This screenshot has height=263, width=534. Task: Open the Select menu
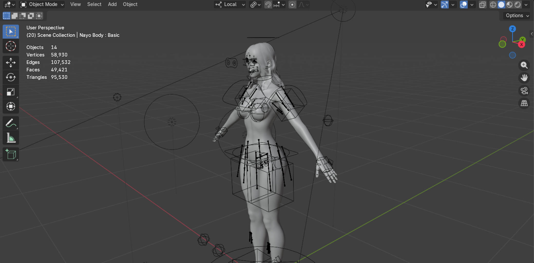coord(94,4)
